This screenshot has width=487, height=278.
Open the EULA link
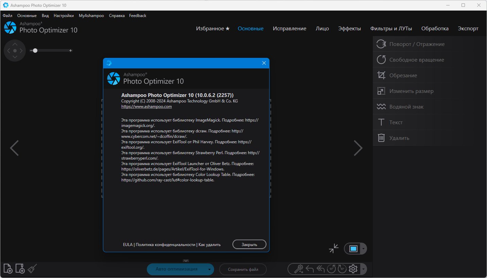coord(127,245)
